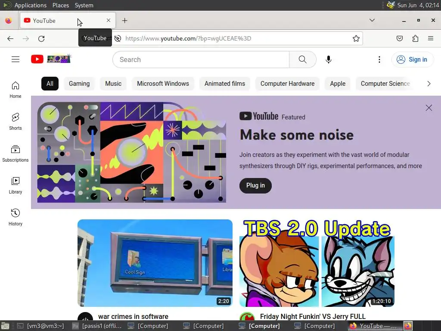The height and width of the screenshot is (331, 441).
Task: Go back with browser back arrow
Action: click(x=10, y=38)
